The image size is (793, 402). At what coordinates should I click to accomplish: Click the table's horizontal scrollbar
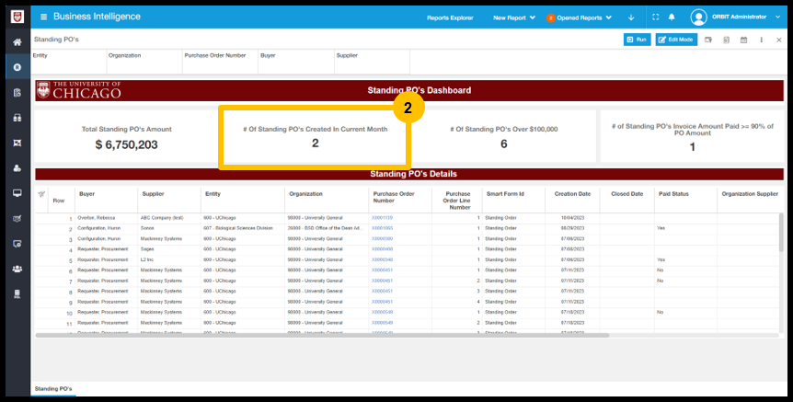point(322,335)
